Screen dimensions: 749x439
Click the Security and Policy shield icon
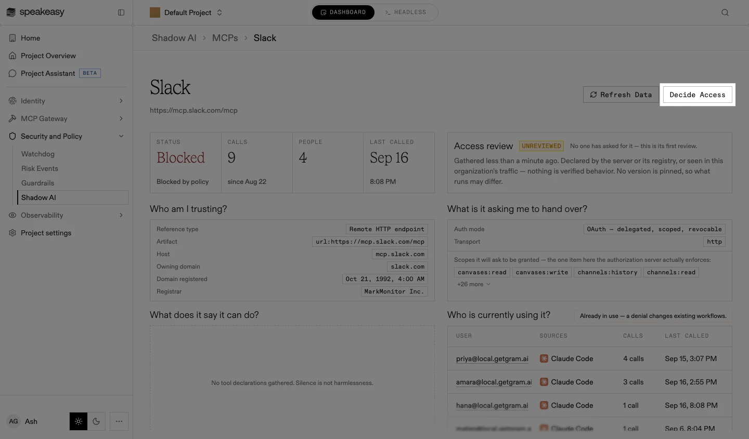tap(12, 136)
